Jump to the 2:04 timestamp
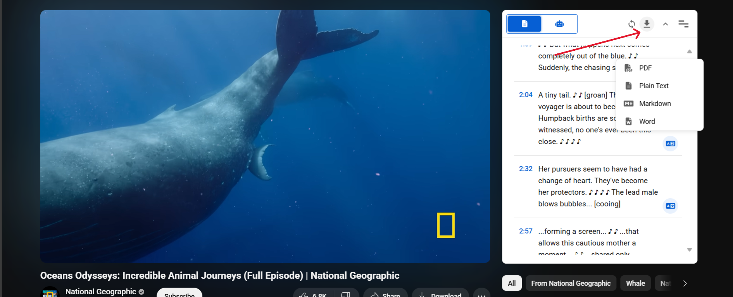This screenshot has width=733, height=297. (x=526, y=95)
